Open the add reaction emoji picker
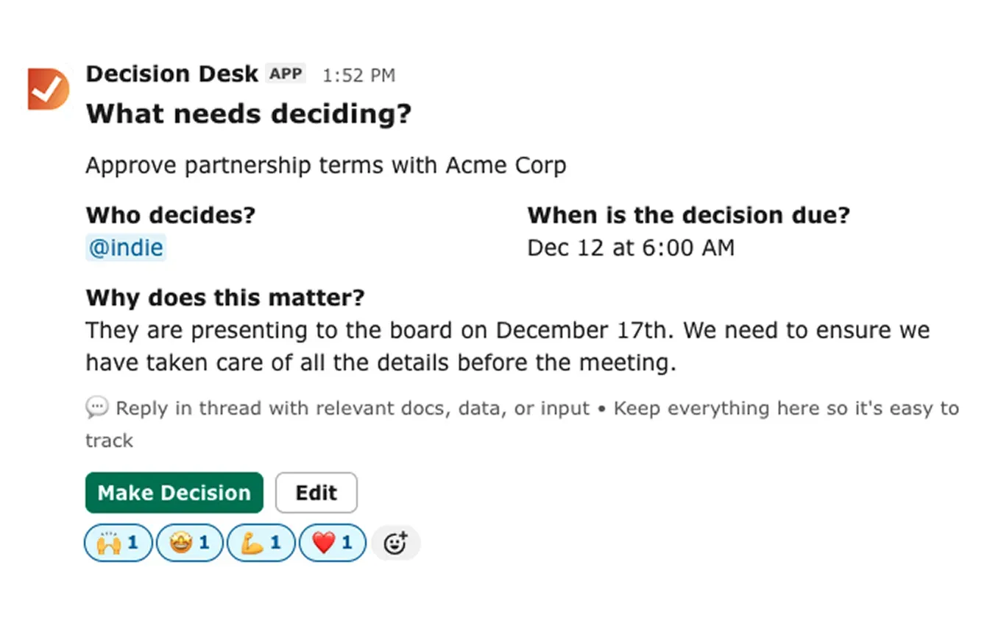1001x626 pixels. tap(396, 544)
